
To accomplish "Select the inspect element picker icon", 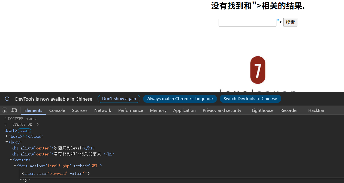I will click(5, 110).
